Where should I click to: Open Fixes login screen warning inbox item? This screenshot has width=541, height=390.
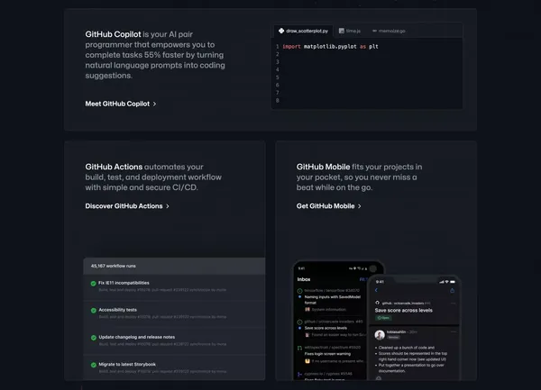327,354
